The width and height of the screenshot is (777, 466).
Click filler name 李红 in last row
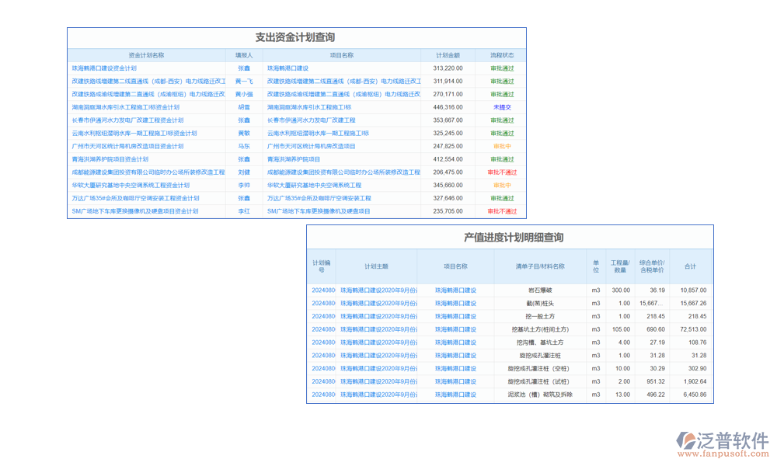(x=243, y=210)
